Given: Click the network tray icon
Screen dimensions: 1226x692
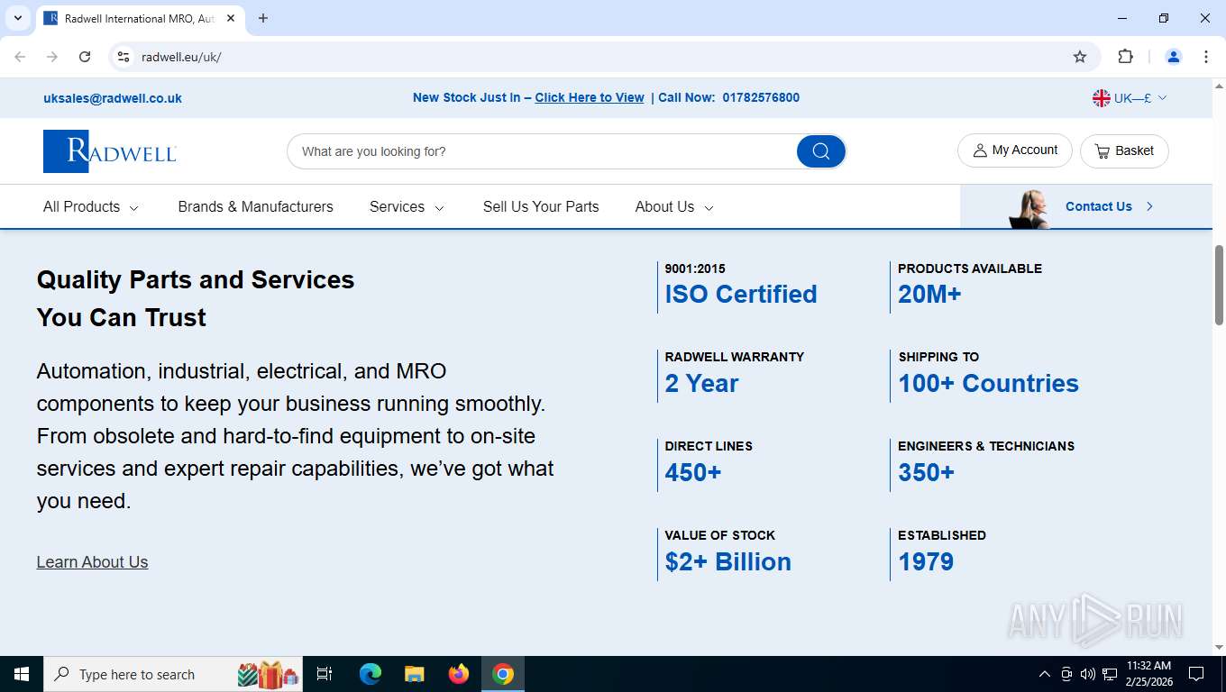Looking at the screenshot, I should pyautogui.click(x=1110, y=674).
